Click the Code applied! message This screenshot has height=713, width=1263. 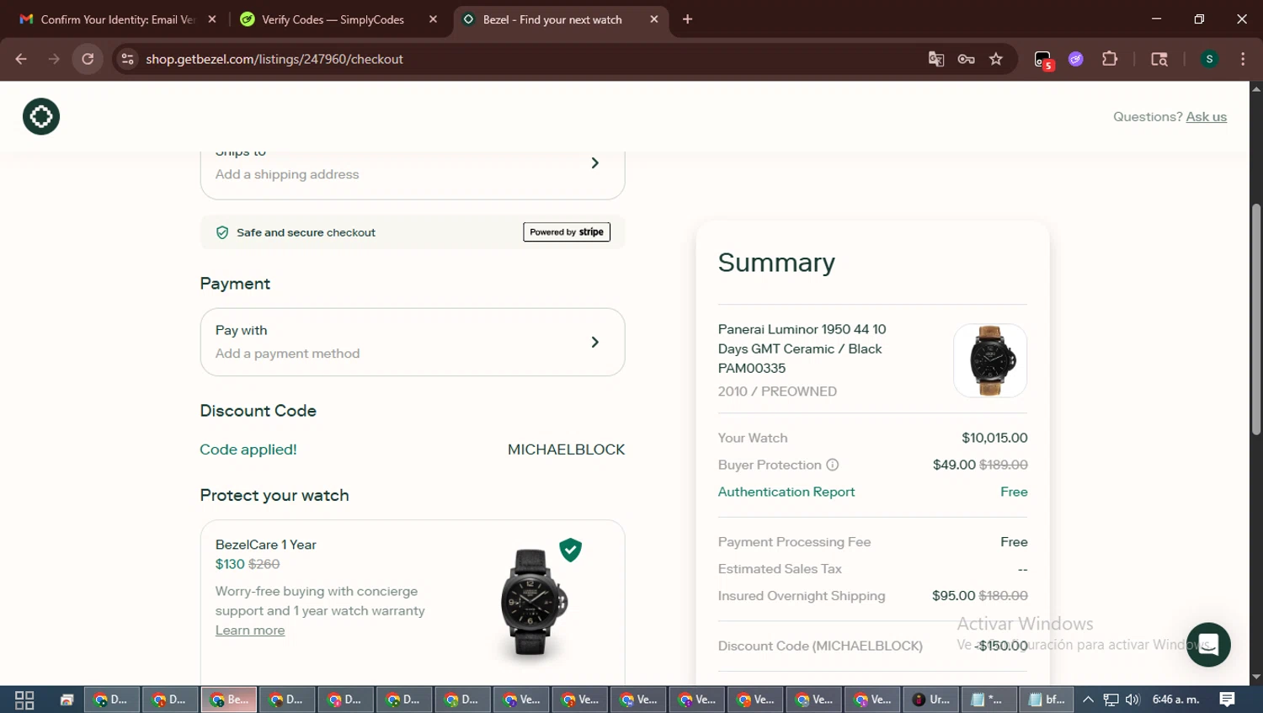pos(248,450)
